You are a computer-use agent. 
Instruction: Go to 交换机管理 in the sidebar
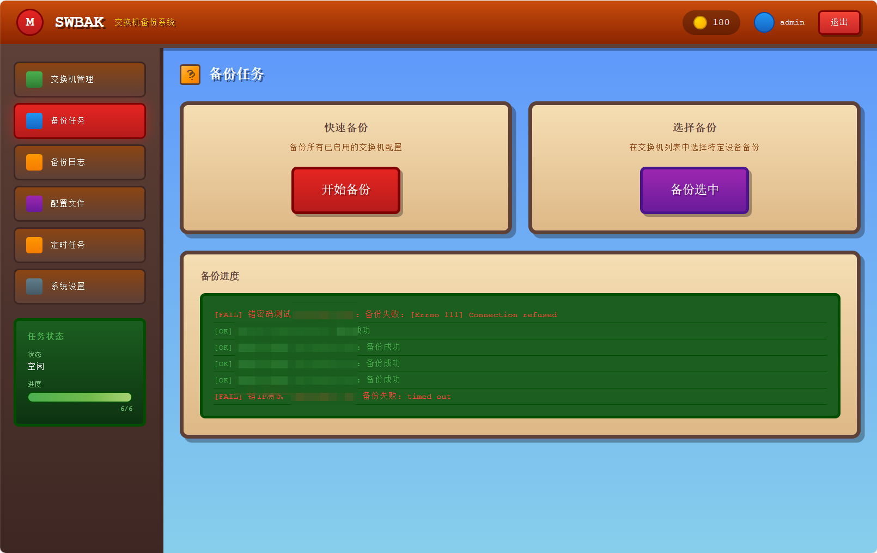80,80
